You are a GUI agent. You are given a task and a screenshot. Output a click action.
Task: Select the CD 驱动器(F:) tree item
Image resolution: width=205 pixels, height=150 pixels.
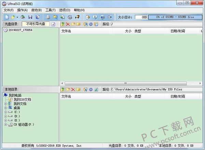(x=24, y=124)
